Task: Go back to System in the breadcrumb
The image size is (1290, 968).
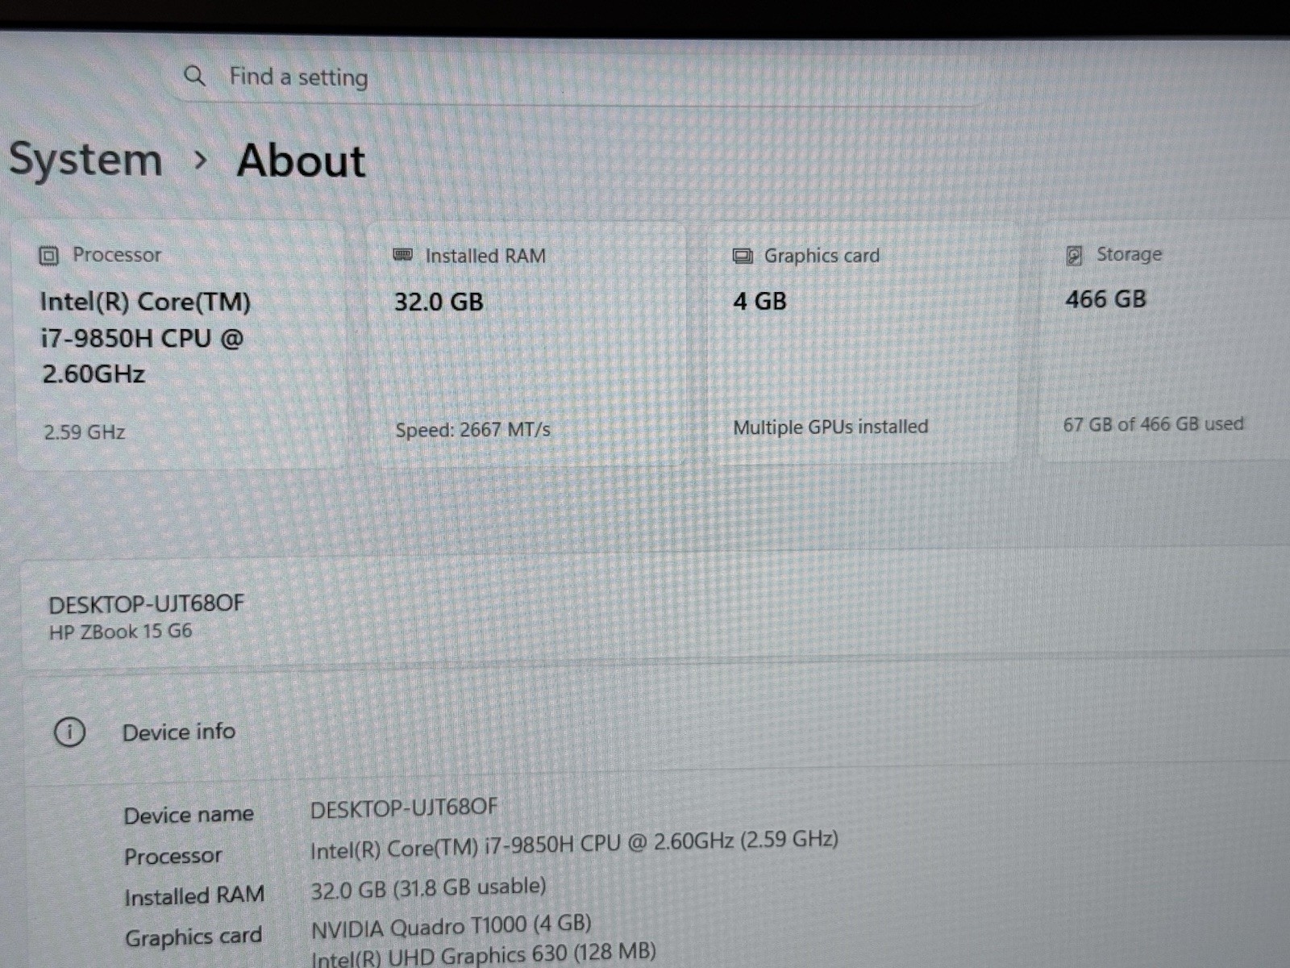Action: (x=85, y=159)
